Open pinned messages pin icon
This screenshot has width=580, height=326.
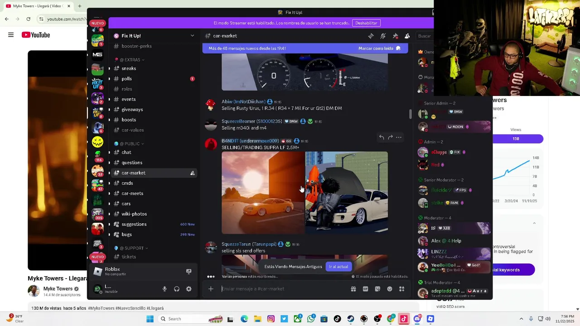pyautogui.click(x=395, y=36)
